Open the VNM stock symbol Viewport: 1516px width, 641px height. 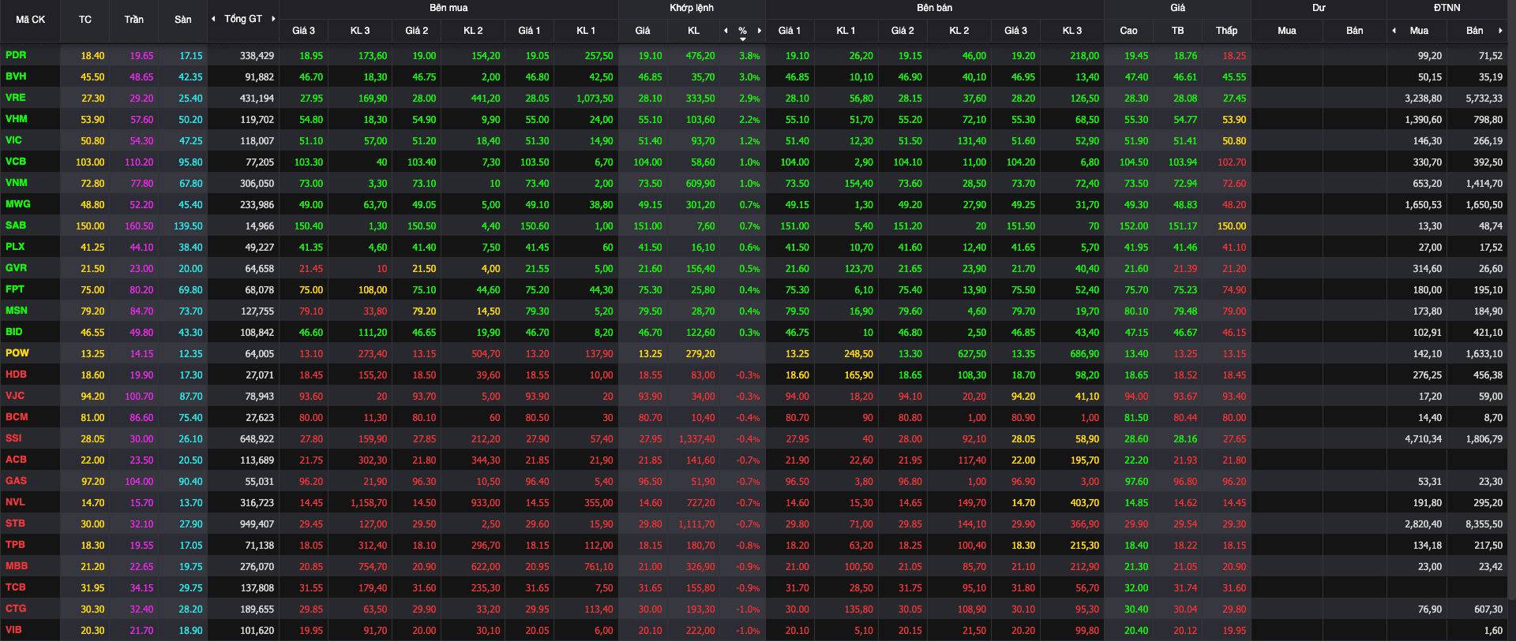pos(17,183)
